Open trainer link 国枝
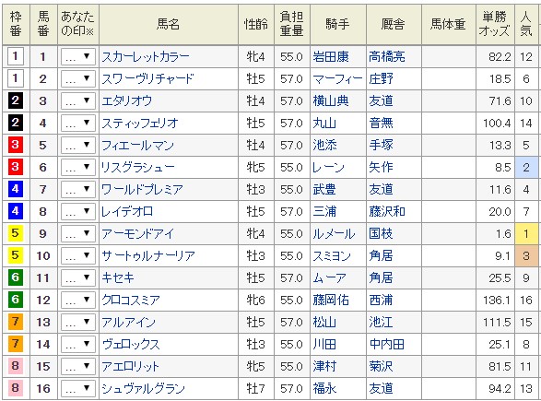541x401 pixels. click(x=381, y=233)
